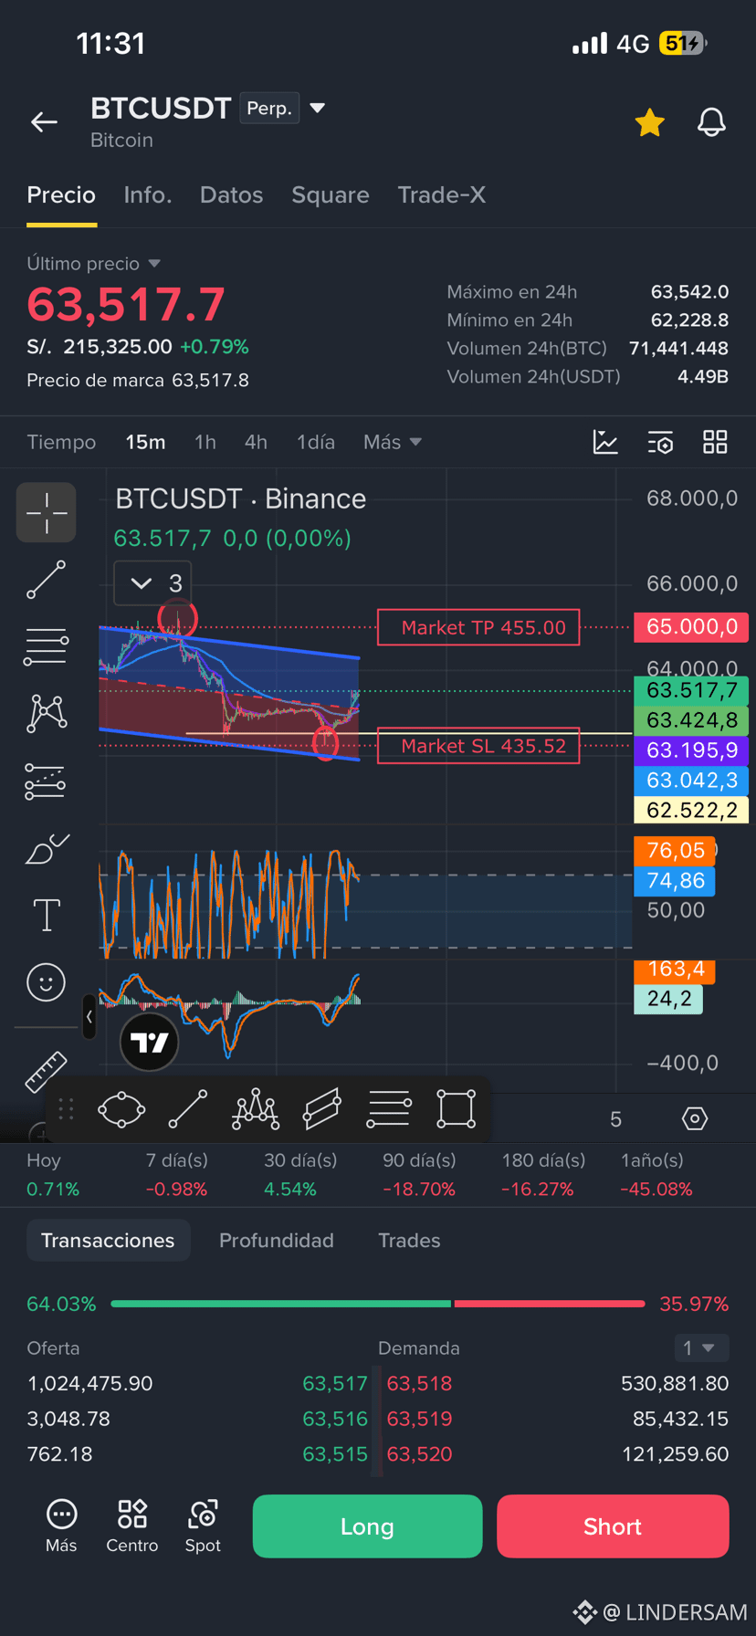Open the Trade-X tab

[x=441, y=194]
